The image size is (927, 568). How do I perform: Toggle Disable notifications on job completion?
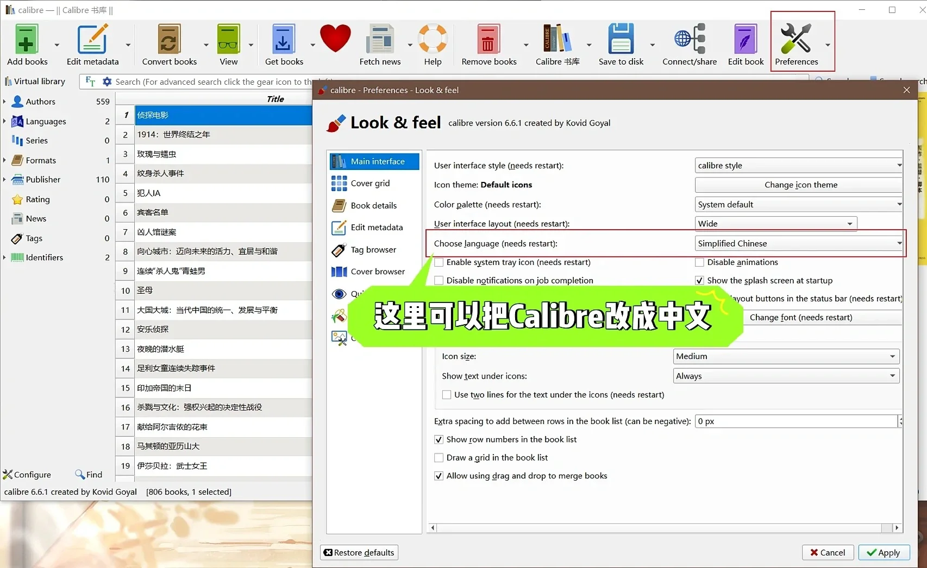(x=439, y=281)
